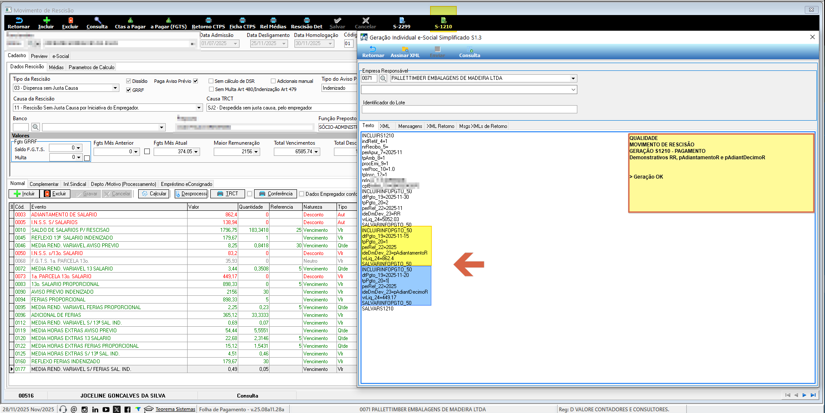Uncheck the GRRF checkbox
Image resolution: width=825 pixels, height=413 pixels.
click(128, 90)
